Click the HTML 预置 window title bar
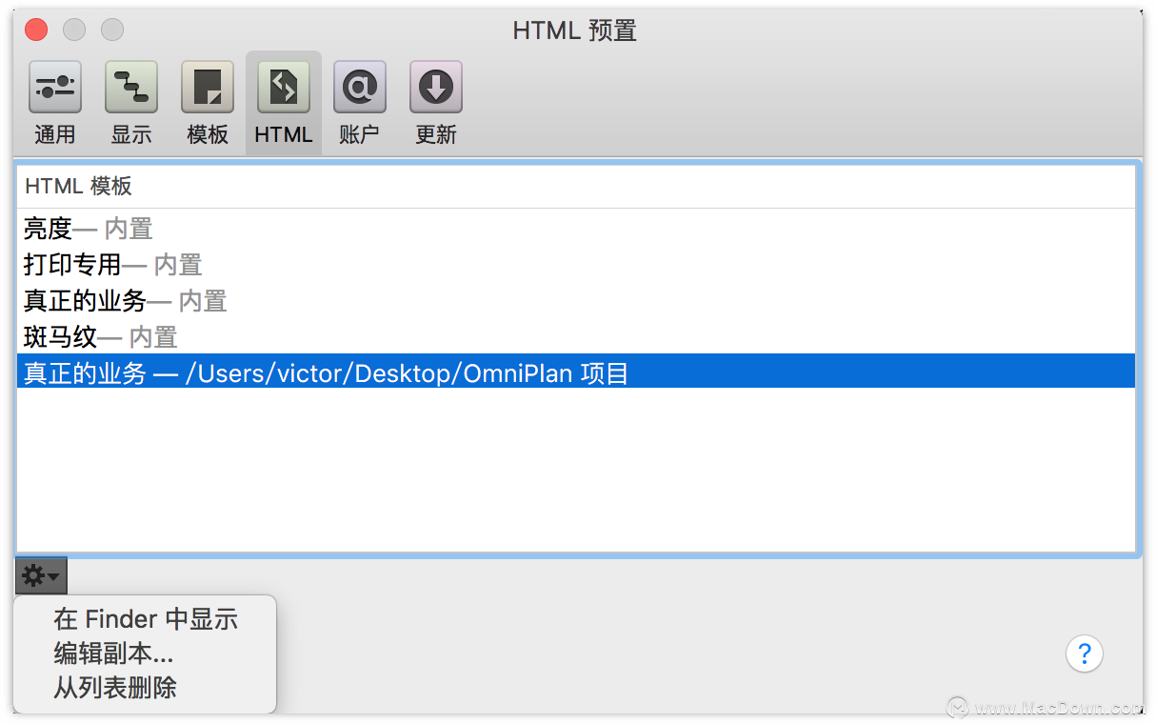Screen dimensions: 1156x724 click(575, 30)
